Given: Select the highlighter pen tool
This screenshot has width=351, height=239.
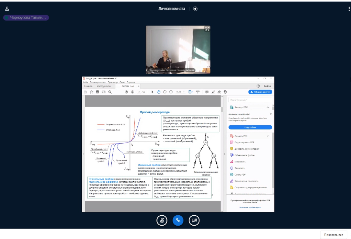Looking at the screenshot, I should tap(213, 92).
